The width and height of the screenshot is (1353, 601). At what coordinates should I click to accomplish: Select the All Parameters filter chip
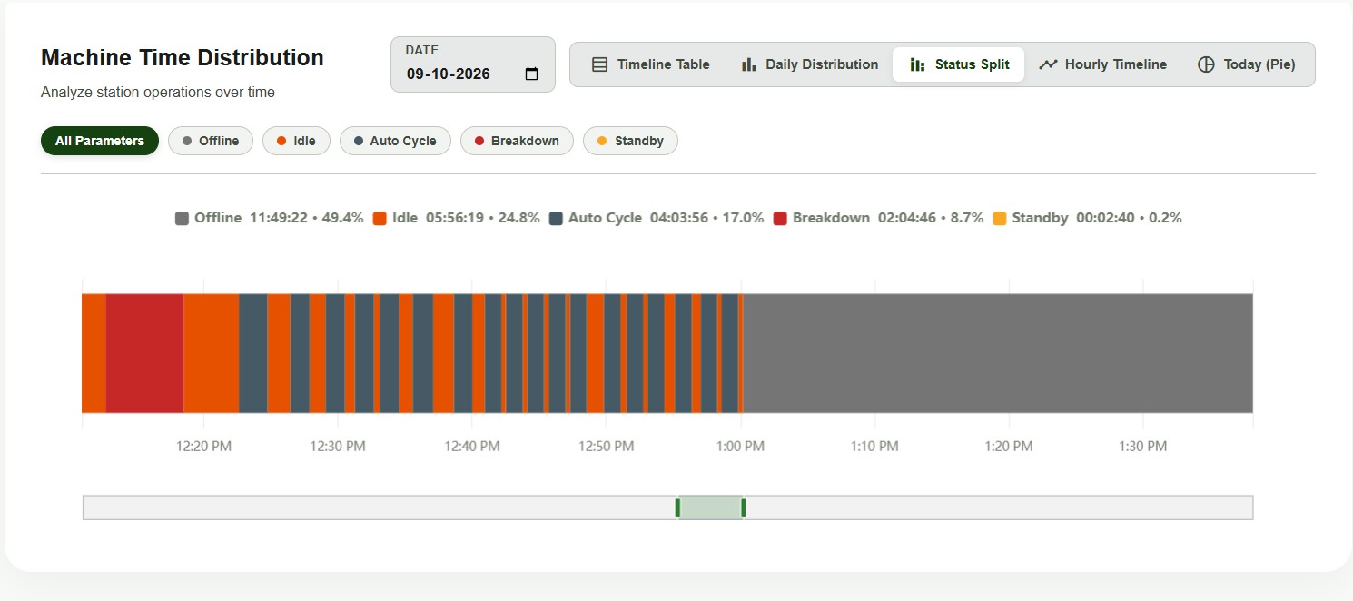point(100,141)
